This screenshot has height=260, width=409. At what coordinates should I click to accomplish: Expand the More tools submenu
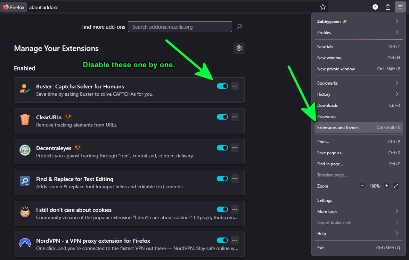point(358,211)
